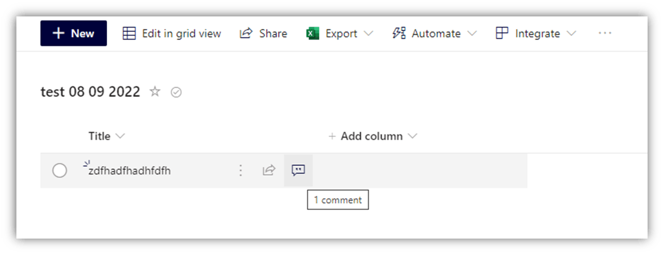
Task: Click the New button
Action: (x=73, y=33)
